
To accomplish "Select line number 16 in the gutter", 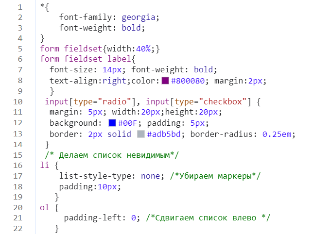I will pyautogui.click(x=17, y=166).
